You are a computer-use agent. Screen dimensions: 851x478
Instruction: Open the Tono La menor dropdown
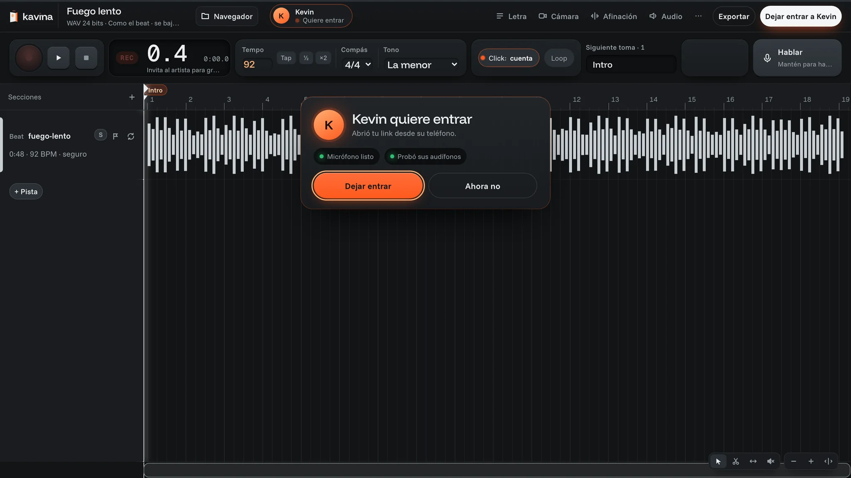pyautogui.click(x=421, y=65)
